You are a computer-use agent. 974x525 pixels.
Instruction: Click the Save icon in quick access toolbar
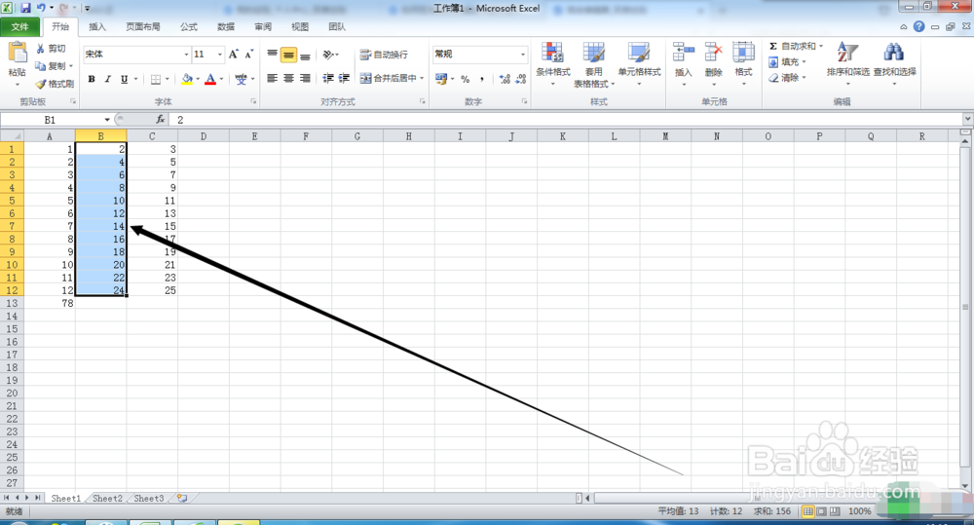click(x=25, y=8)
